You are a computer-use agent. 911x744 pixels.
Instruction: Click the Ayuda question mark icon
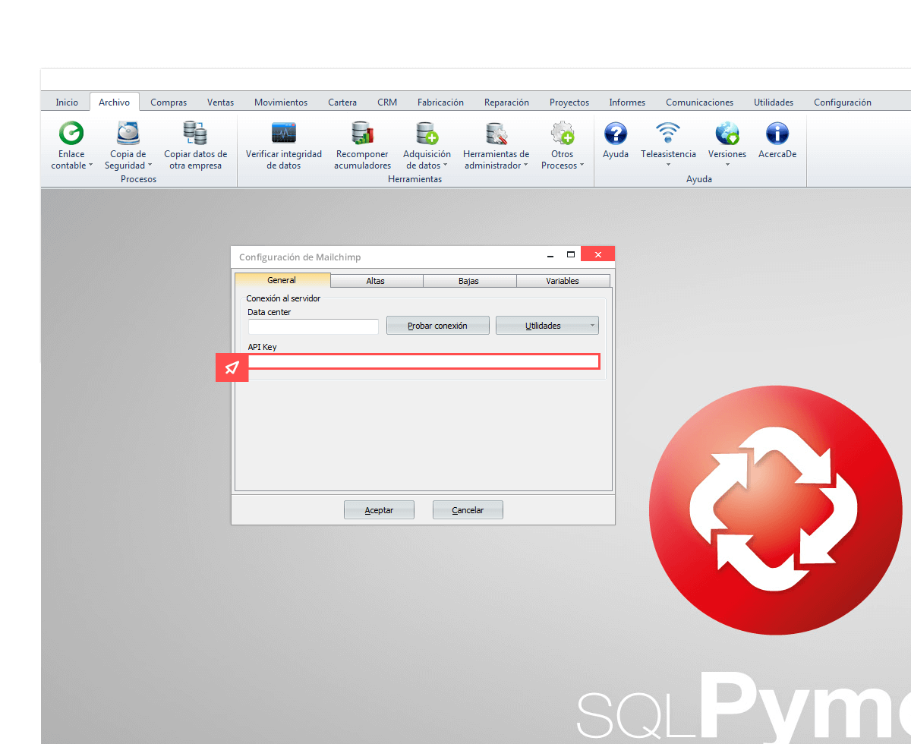click(x=615, y=134)
